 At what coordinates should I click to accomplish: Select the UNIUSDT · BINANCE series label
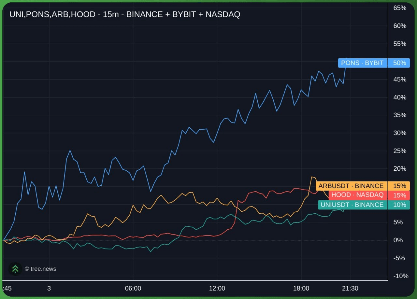click(x=352, y=205)
